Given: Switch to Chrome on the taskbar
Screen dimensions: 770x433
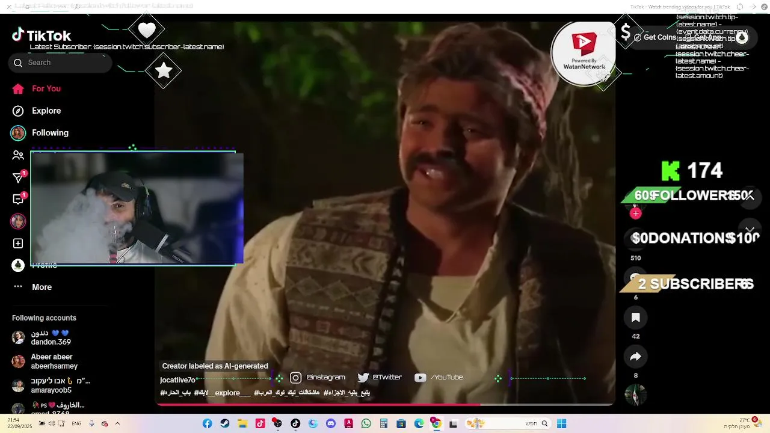Looking at the screenshot, I should coord(437,424).
